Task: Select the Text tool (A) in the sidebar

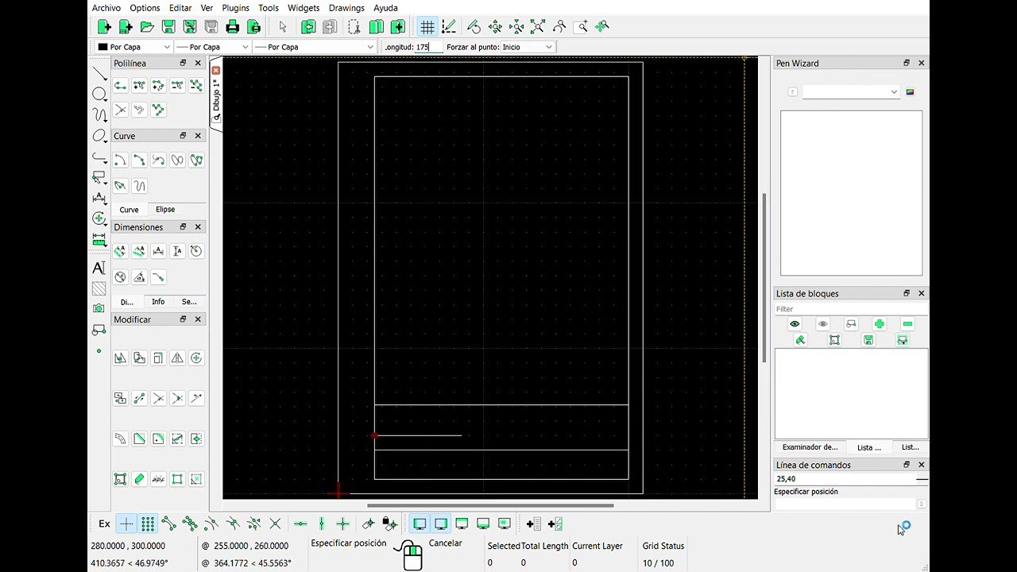Action: tap(99, 268)
